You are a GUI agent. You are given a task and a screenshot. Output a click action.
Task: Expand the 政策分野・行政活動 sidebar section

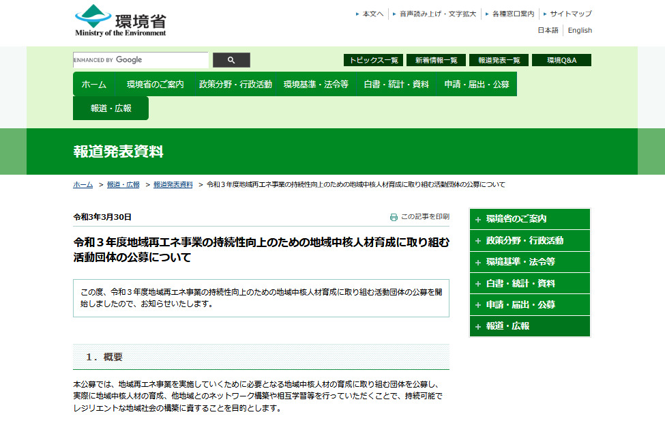coord(530,240)
